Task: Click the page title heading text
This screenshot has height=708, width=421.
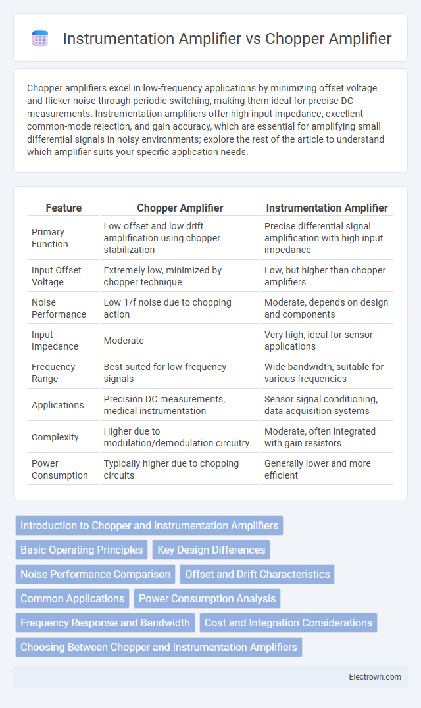Action: pos(227,39)
